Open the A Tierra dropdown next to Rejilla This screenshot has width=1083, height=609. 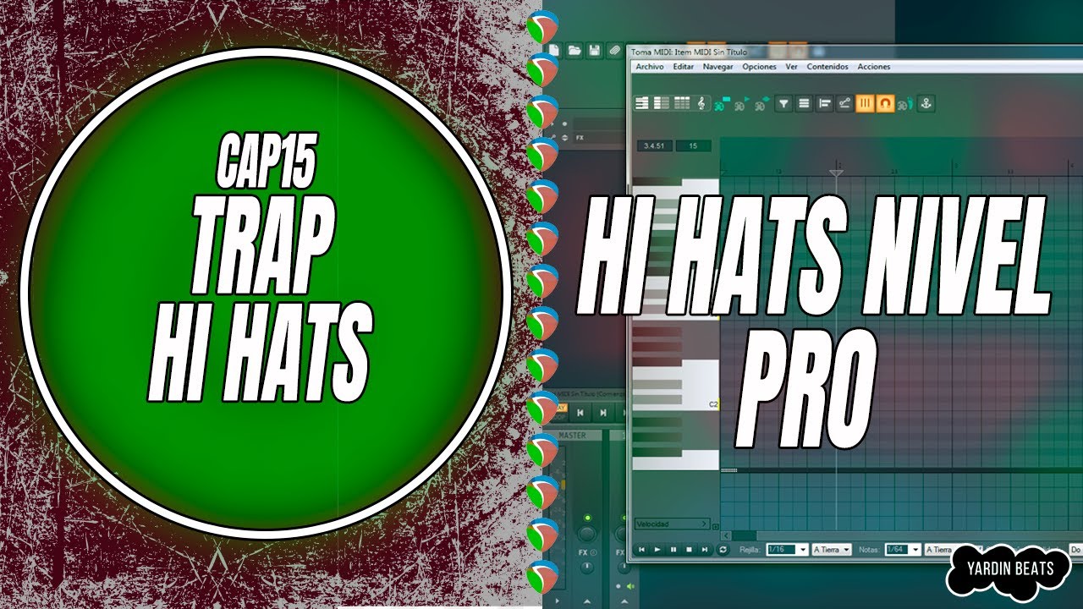(832, 550)
